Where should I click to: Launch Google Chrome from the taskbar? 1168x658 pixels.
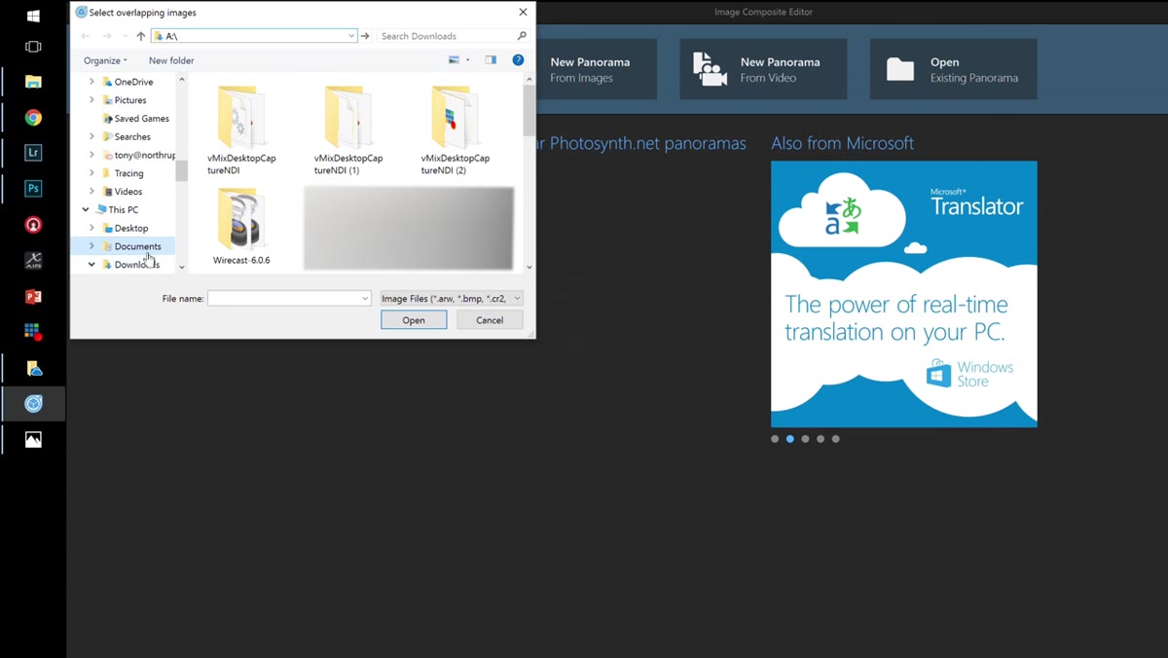pos(33,118)
